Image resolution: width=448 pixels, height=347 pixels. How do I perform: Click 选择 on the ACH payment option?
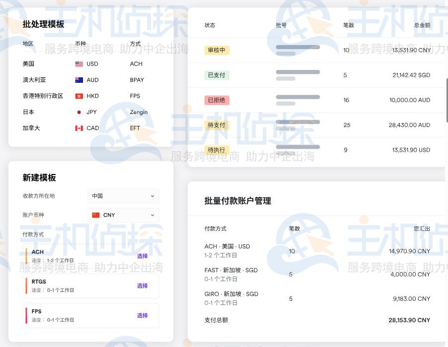[142, 256]
